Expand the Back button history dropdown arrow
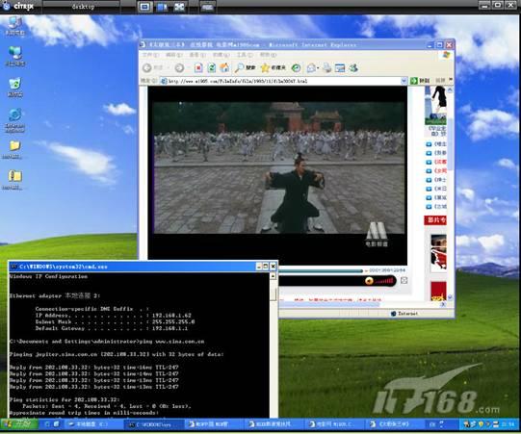 click(x=168, y=68)
